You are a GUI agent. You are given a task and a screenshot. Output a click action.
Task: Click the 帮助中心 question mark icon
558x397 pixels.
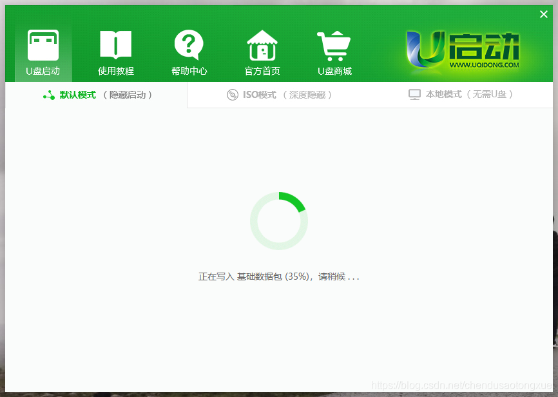[189, 46]
